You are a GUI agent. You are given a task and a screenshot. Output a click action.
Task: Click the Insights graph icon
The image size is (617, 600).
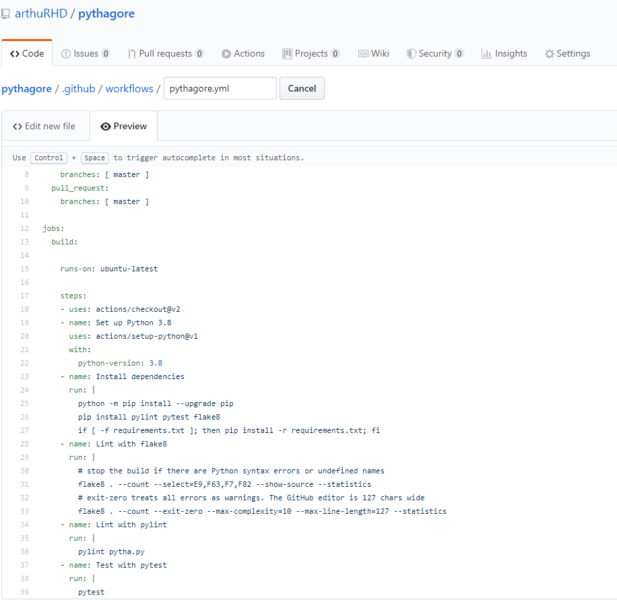[486, 54]
